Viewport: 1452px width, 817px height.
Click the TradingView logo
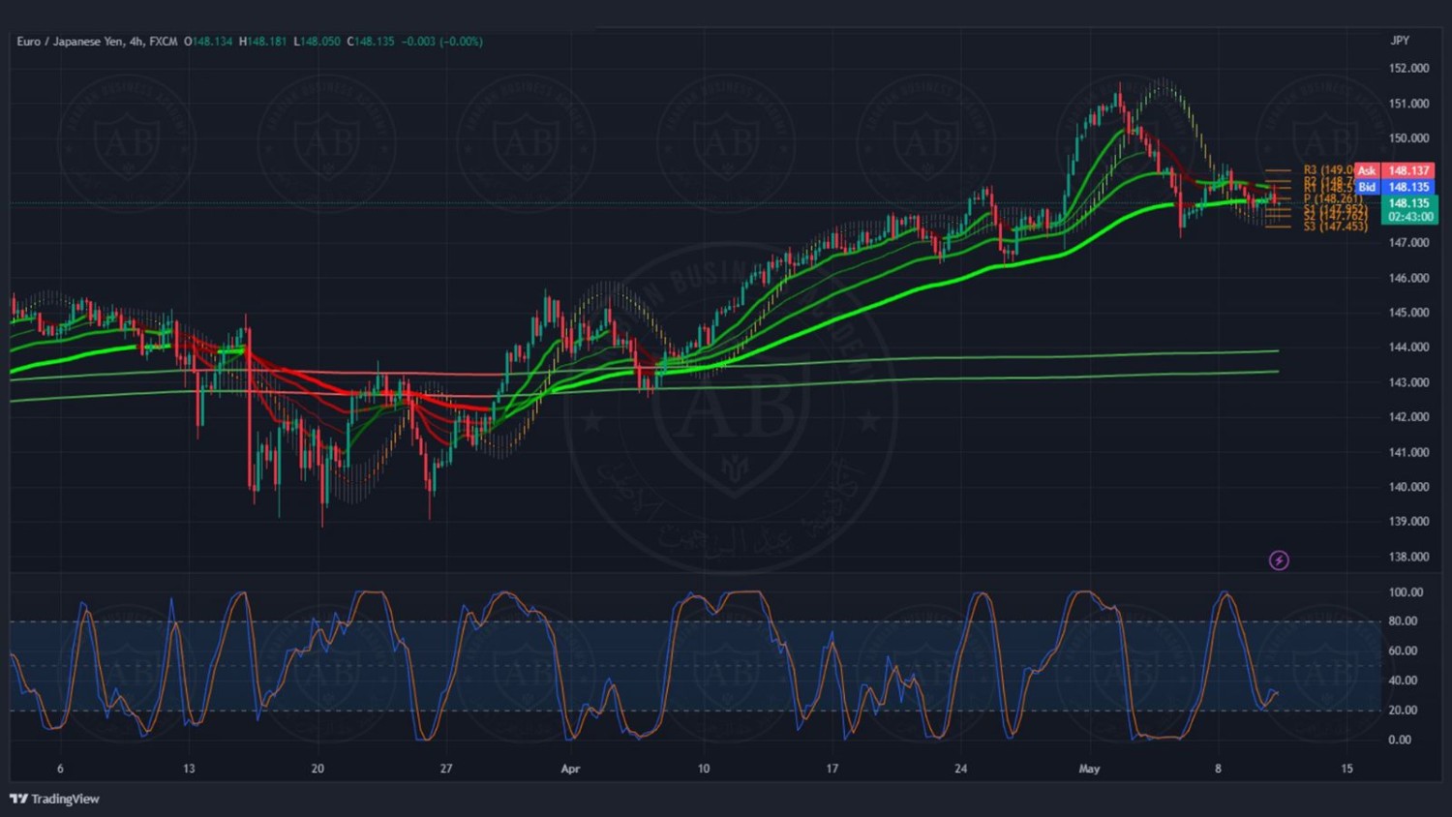point(55,799)
